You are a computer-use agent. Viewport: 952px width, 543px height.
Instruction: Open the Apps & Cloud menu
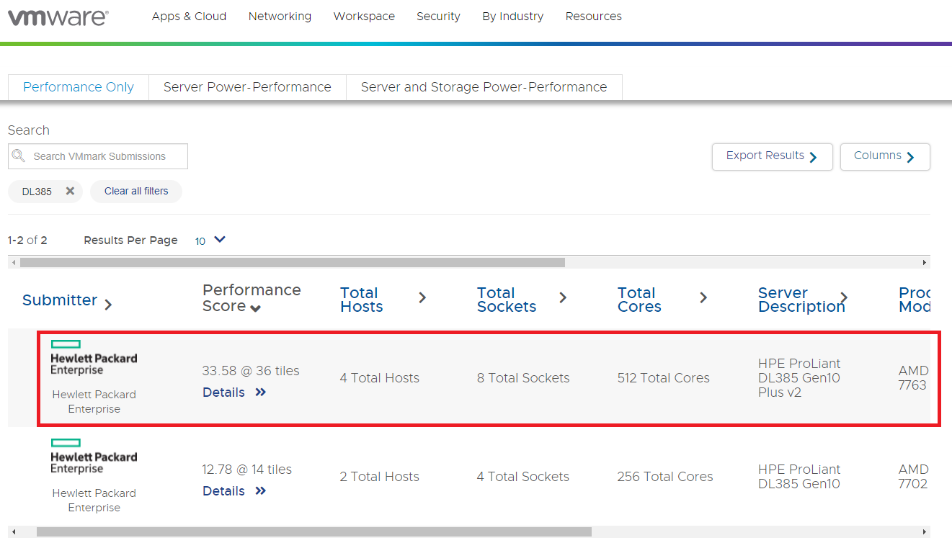tap(189, 17)
